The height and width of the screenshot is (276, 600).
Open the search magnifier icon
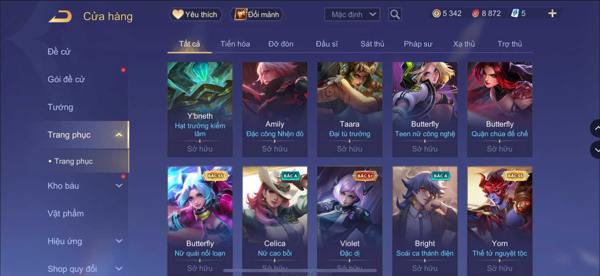pyautogui.click(x=395, y=14)
